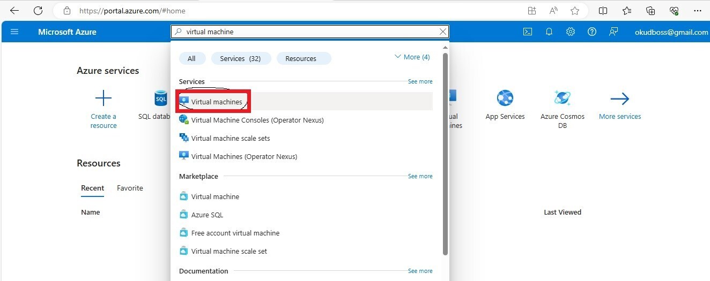Open Cloud Shell icon
Viewport: 710px width, 281px height.
(x=528, y=32)
